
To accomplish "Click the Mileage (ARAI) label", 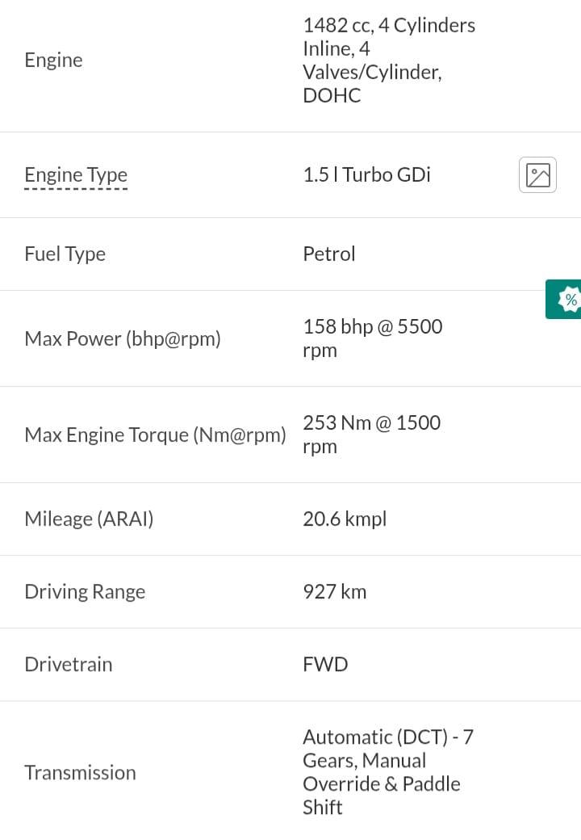I will click(x=89, y=519).
